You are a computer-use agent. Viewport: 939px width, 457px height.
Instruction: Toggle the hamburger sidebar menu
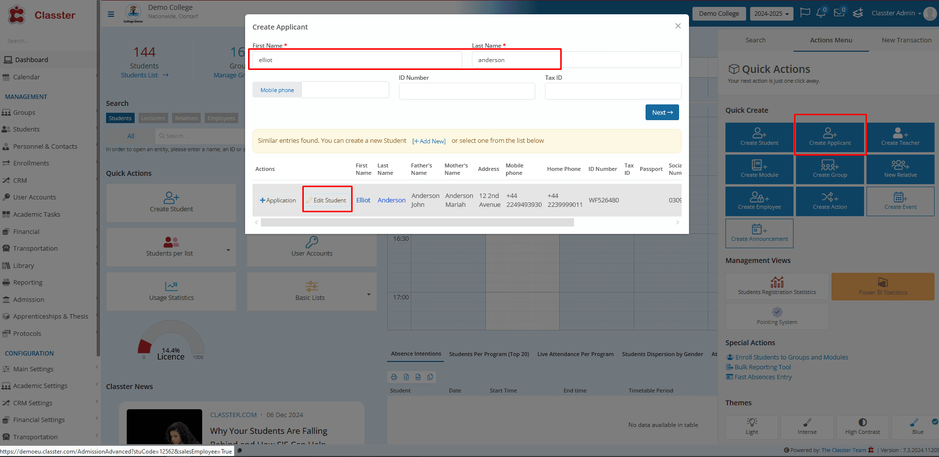pyautogui.click(x=111, y=14)
